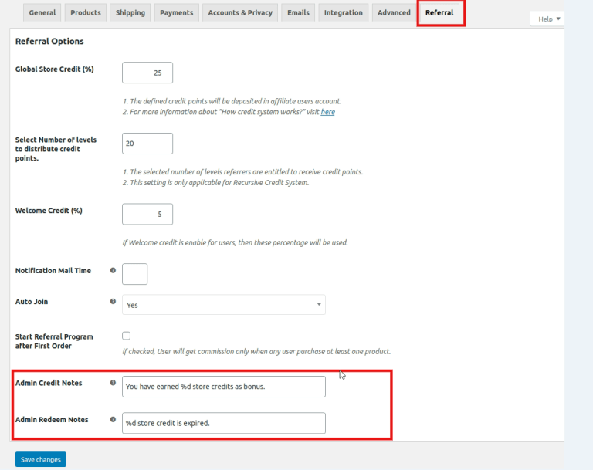Click the Admin Credit Notes text field

point(223,387)
